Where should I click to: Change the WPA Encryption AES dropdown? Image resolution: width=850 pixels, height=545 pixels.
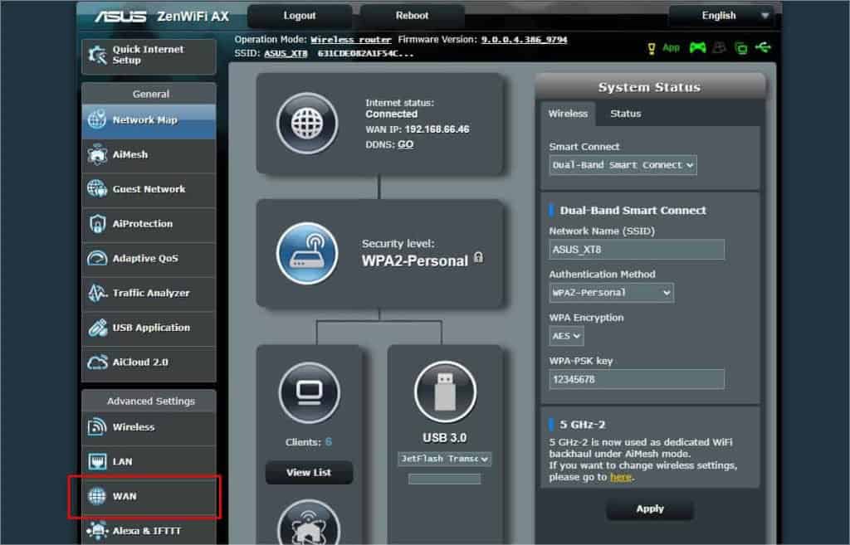(565, 335)
